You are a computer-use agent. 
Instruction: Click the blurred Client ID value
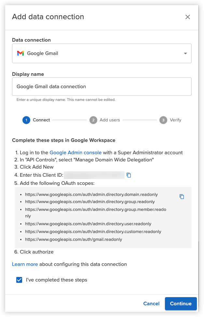pyautogui.click(x=94, y=175)
